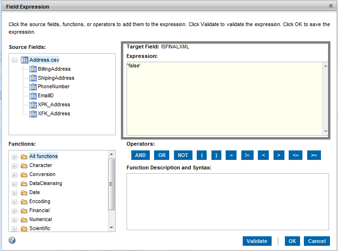Screen dimensions: 338x251
Task: Insert the not-equal (!=) operator
Action: pyautogui.click(x=247, y=155)
